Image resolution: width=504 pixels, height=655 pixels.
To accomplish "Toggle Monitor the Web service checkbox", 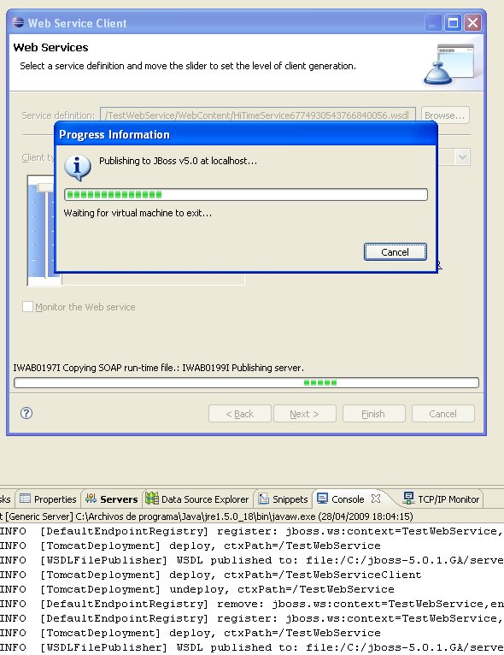I will pyautogui.click(x=27, y=307).
